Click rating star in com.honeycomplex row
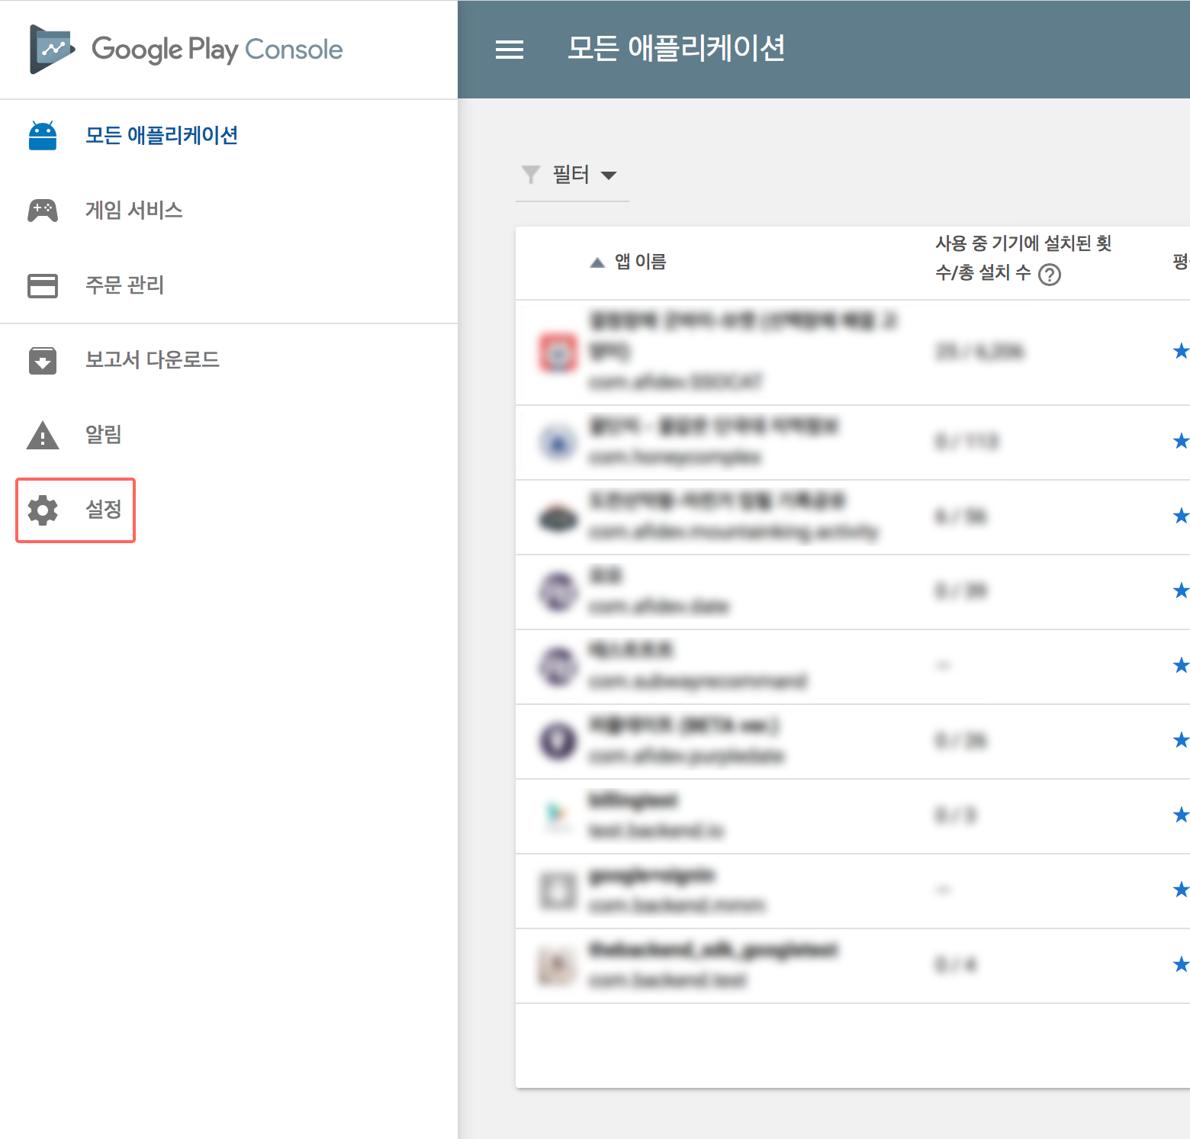The height and width of the screenshot is (1139, 1190). pyautogui.click(x=1181, y=441)
